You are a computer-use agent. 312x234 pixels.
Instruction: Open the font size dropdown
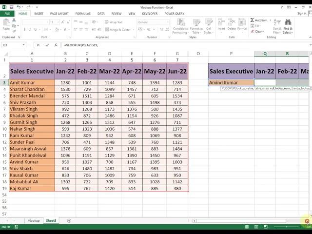pos(58,22)
